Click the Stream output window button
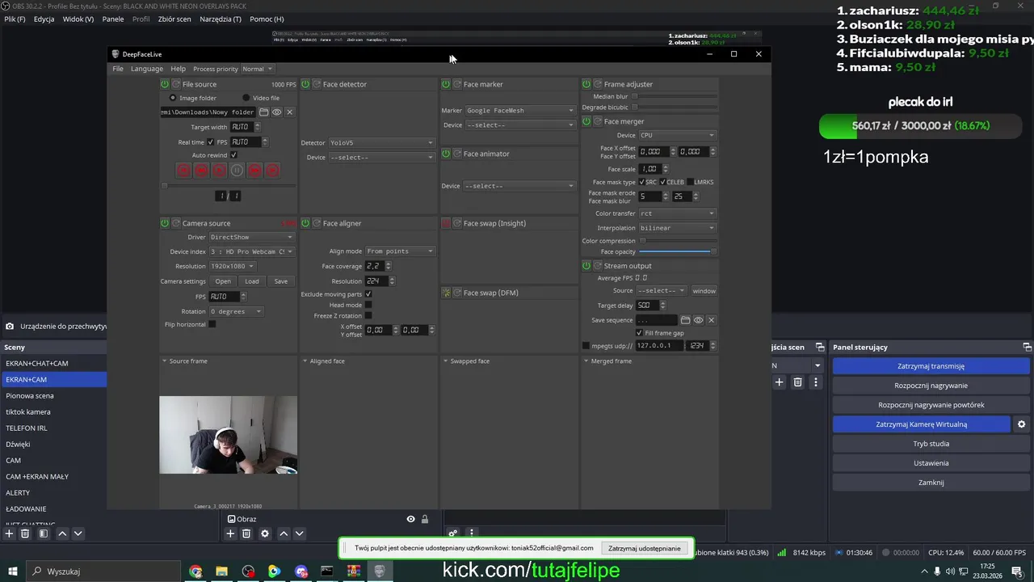This screenshot has height=582, width=1034. 704,291
